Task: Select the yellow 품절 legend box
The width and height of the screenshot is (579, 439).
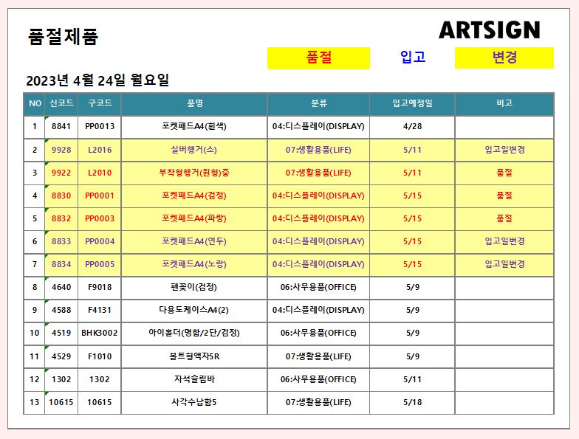Action: 318,58
